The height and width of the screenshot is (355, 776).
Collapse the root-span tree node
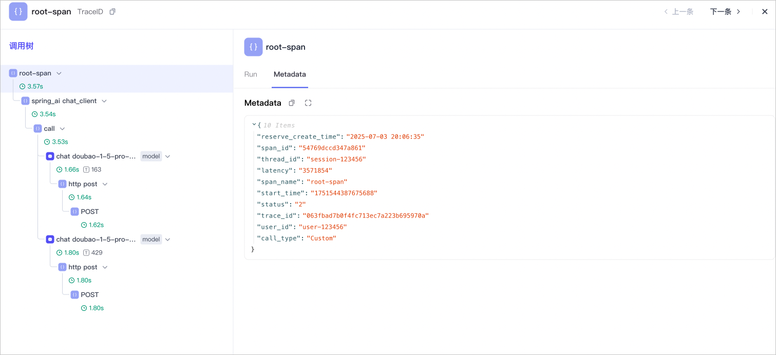pyautogui.click(x=59, y=73)
